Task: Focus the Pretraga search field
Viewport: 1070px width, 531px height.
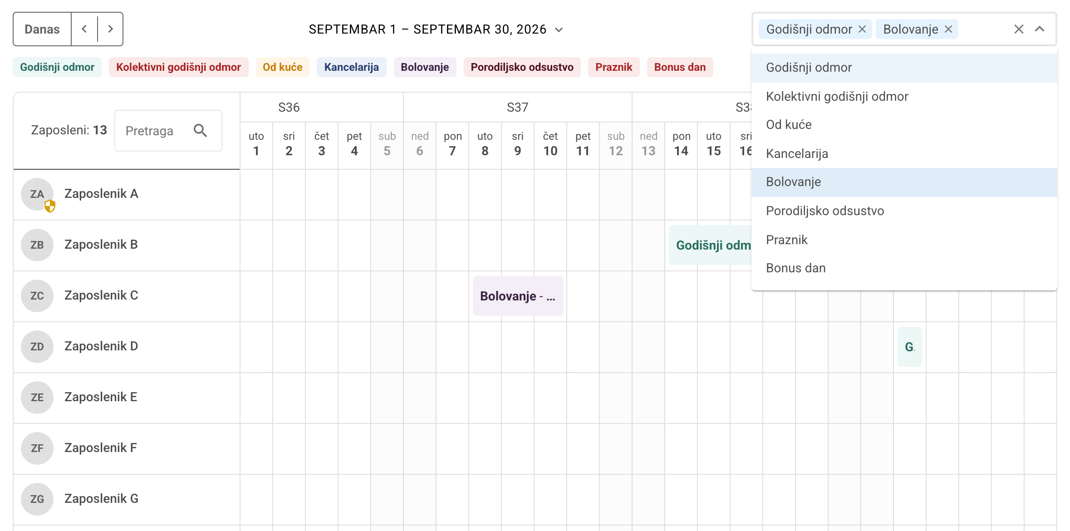Action: coord(168,131)
